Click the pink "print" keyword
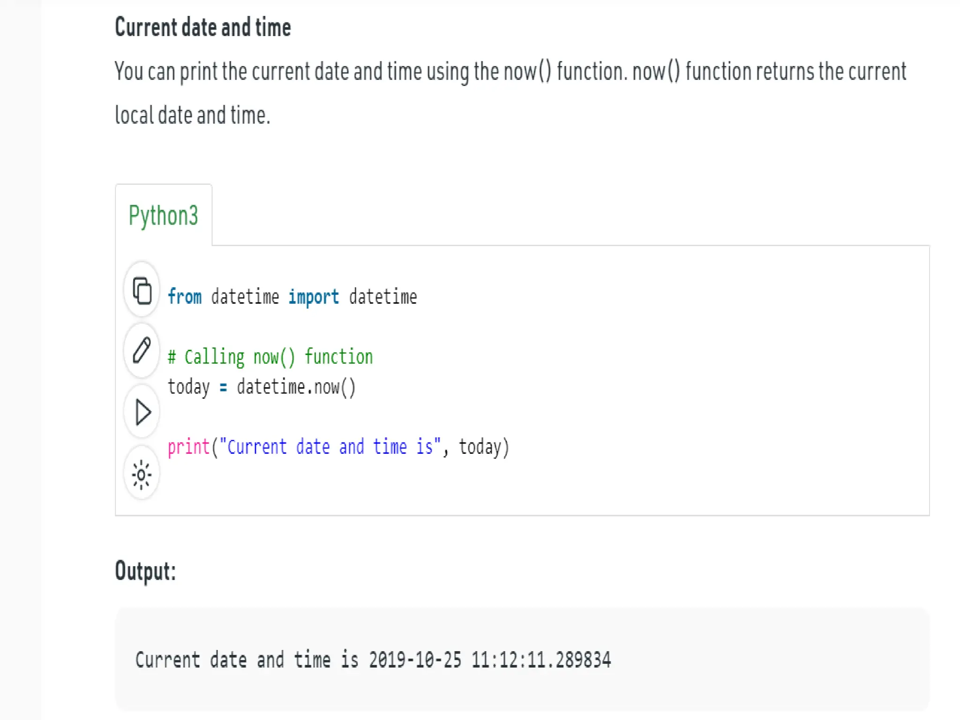This screenshot has width=960, height=720. tap(188, 447)
